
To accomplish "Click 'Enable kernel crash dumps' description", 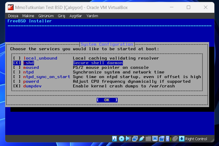I will click(124, 86).
